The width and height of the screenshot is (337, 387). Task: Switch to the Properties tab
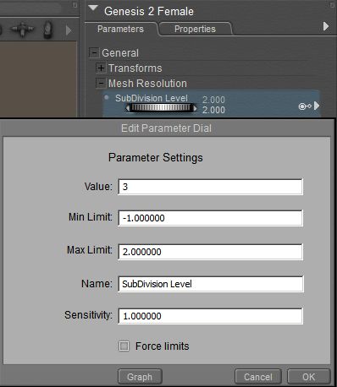pos(195,29)
